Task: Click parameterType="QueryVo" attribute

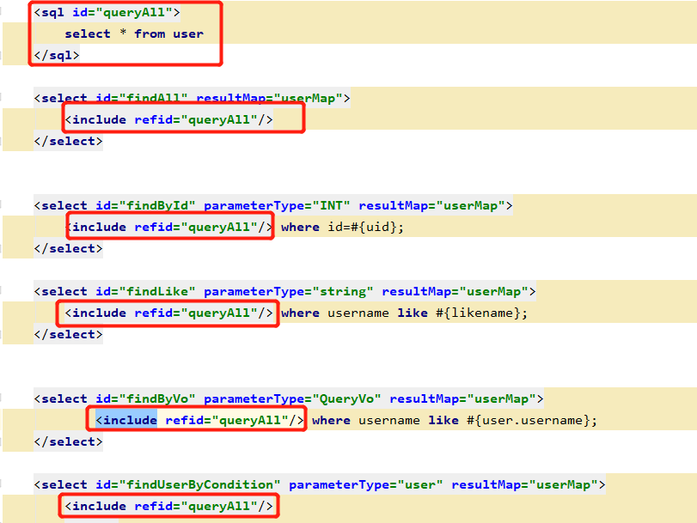Action: click(292, 398)
